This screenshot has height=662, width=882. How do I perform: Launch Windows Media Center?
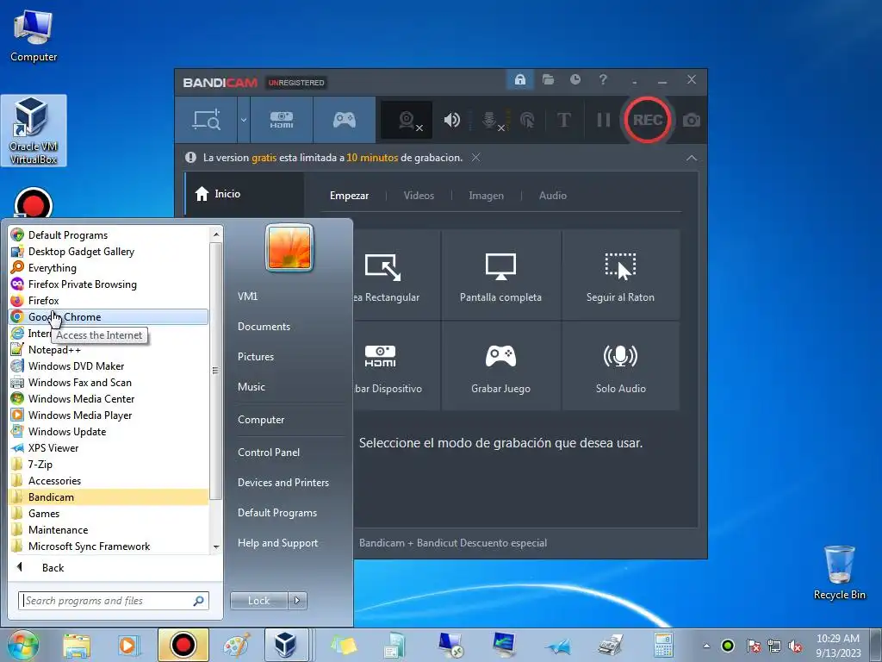tap(109, 398)
